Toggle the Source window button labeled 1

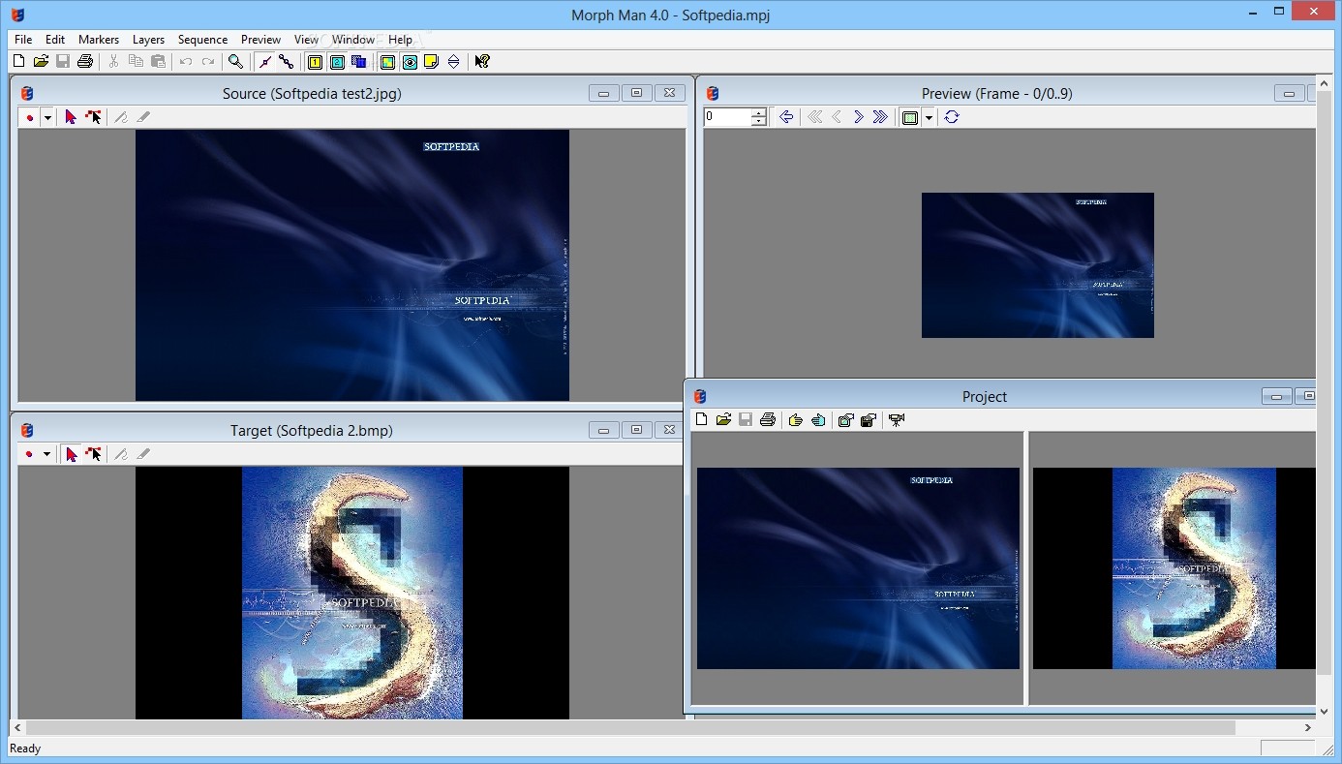pyautogui.click(x=315, y=62)
